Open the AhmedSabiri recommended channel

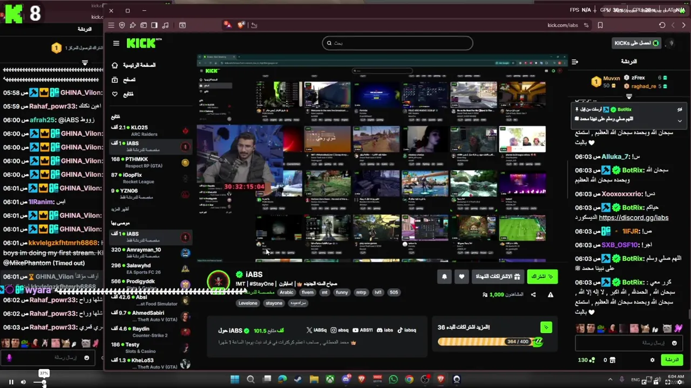(x=150, y=316)
